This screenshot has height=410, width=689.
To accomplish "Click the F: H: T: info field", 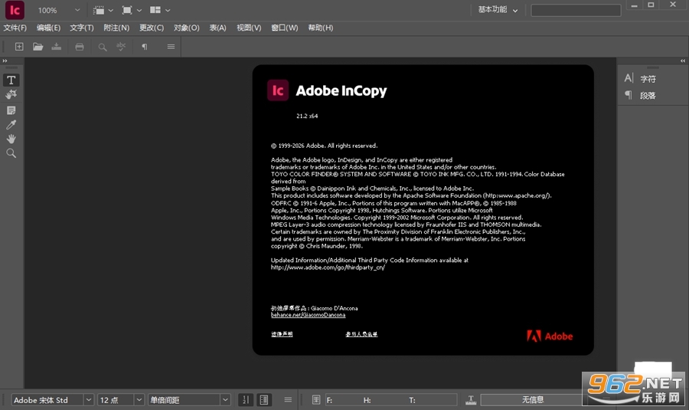I will coord(390,400).
